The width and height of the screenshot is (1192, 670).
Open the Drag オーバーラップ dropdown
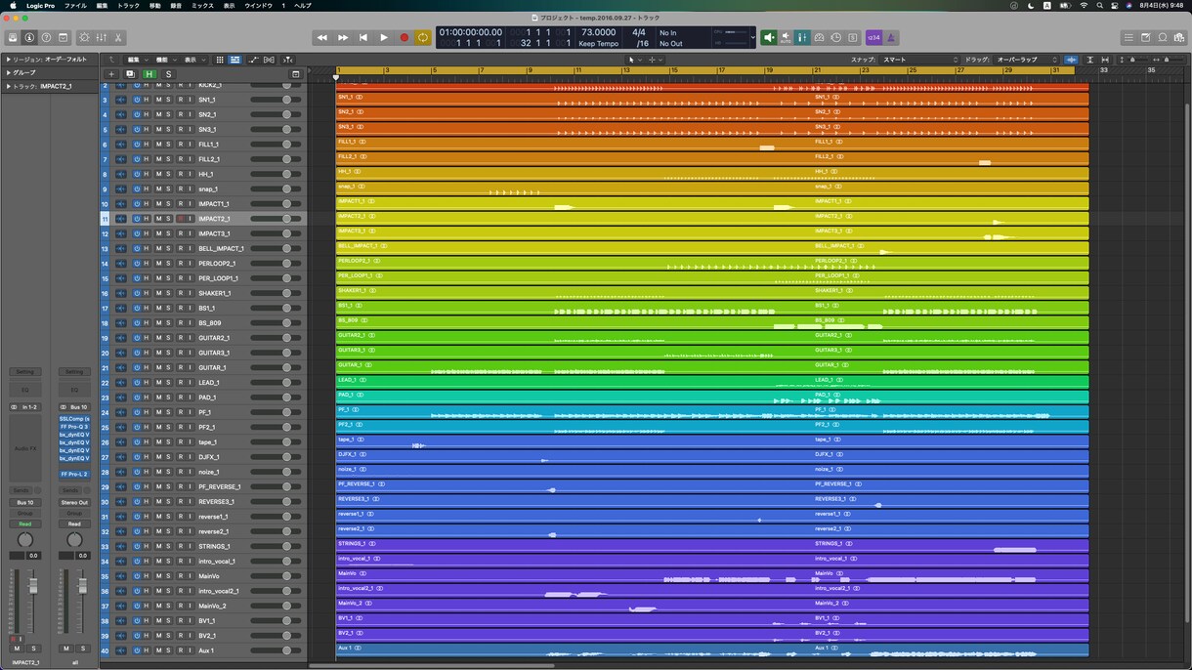click(1027, 60)
